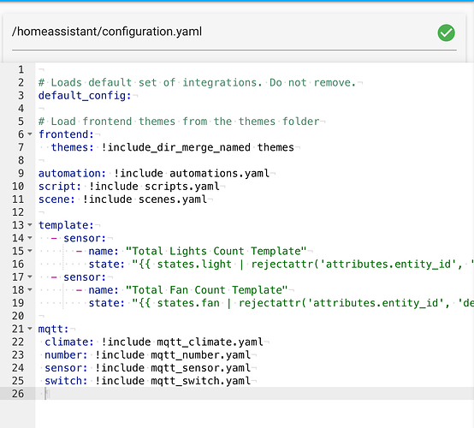
Task: Click the mqtt_switch.yaml include value
Action: pyautogui.click(x=173, y=381)
